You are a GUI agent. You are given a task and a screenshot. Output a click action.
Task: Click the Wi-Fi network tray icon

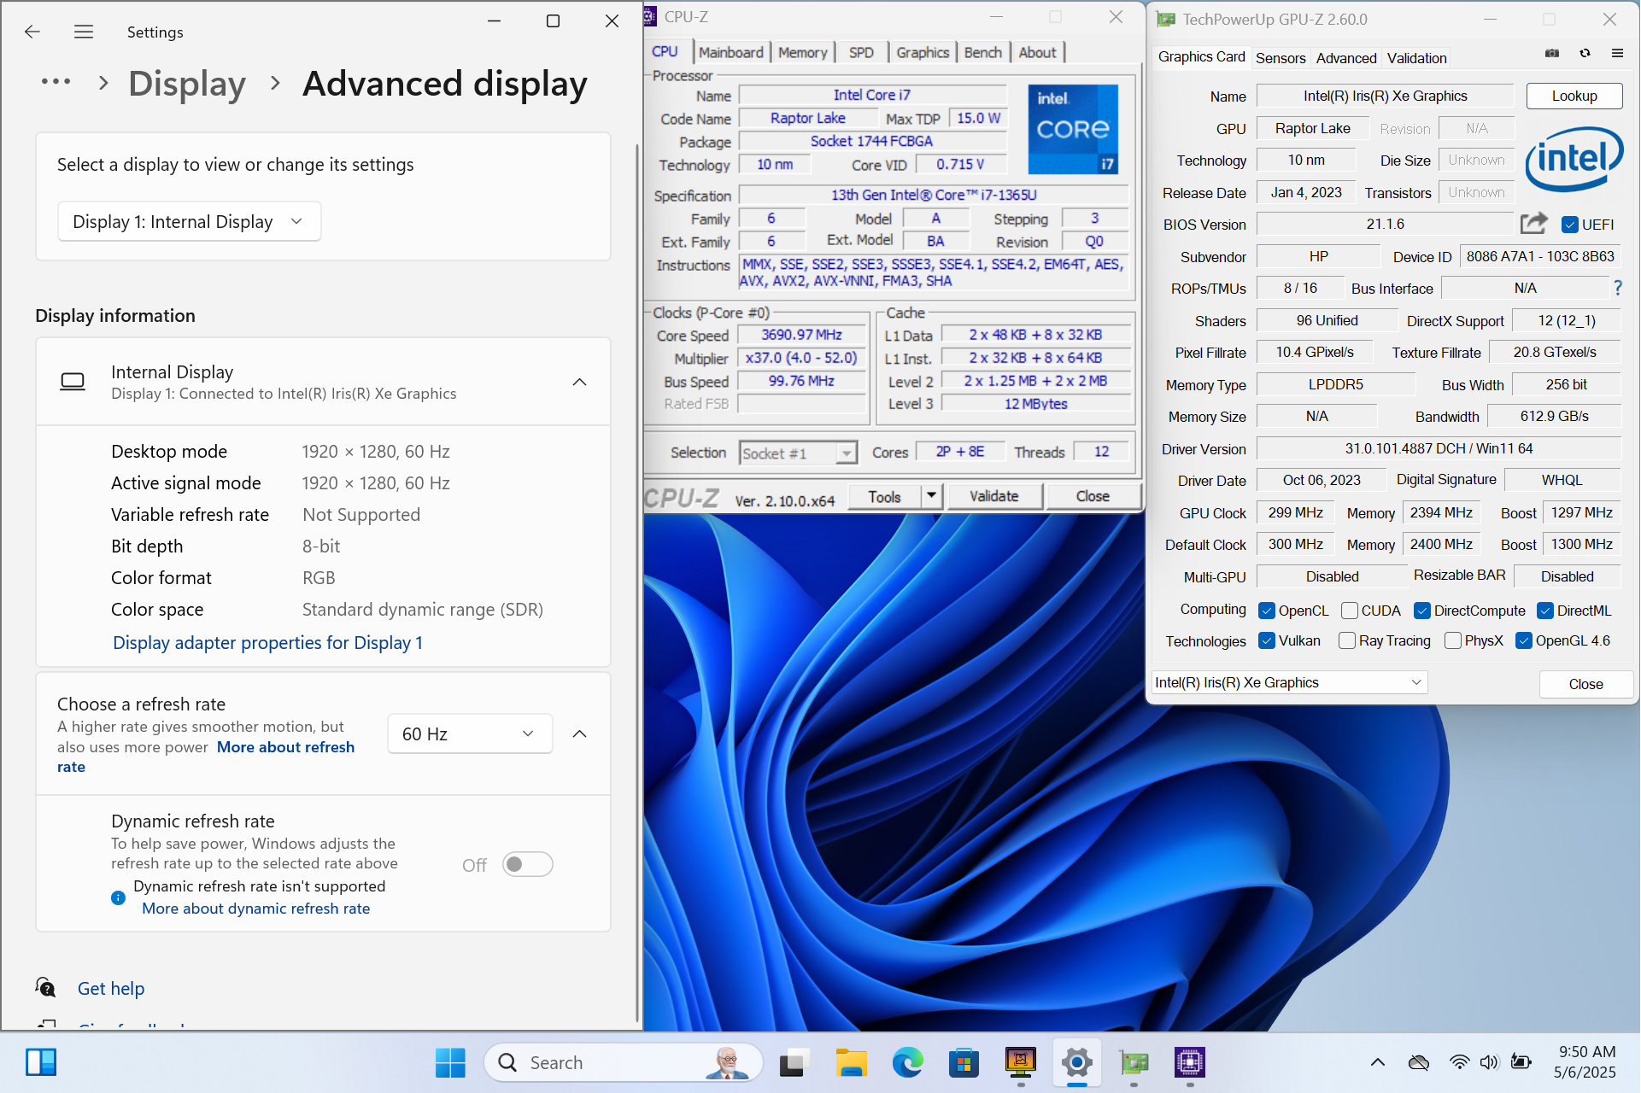(1459, 1062)
